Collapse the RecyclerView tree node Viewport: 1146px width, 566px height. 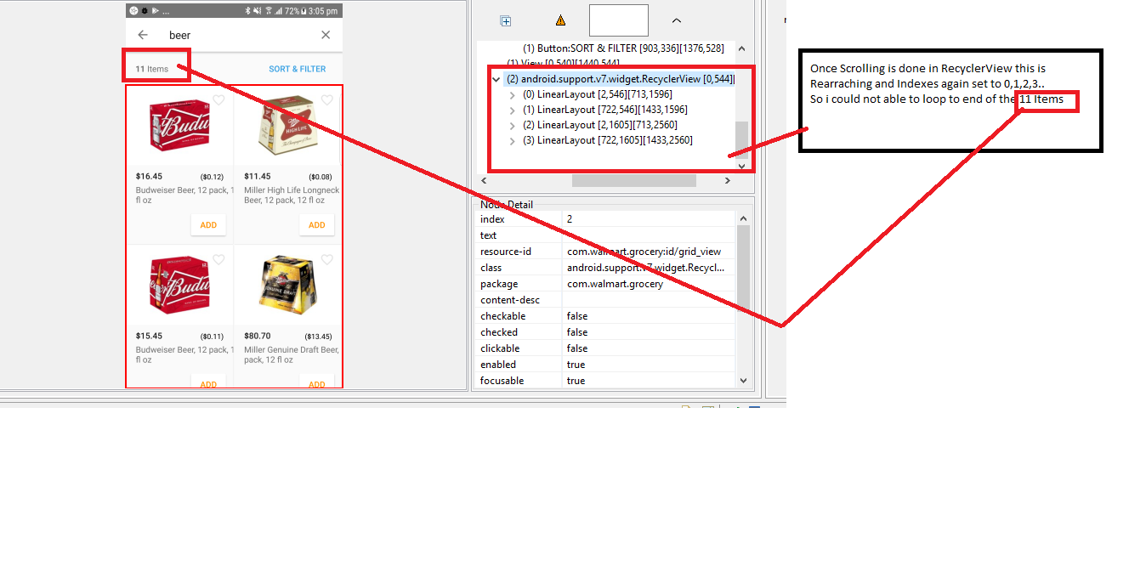496,79
